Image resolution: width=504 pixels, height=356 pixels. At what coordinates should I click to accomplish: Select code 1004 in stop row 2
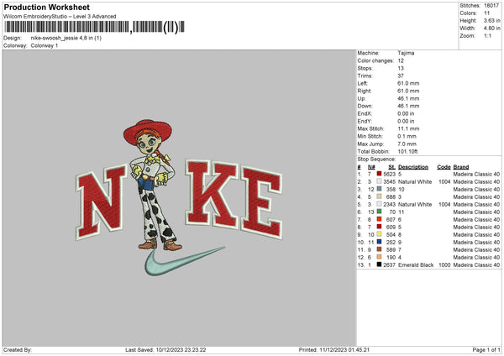[444, 181]
